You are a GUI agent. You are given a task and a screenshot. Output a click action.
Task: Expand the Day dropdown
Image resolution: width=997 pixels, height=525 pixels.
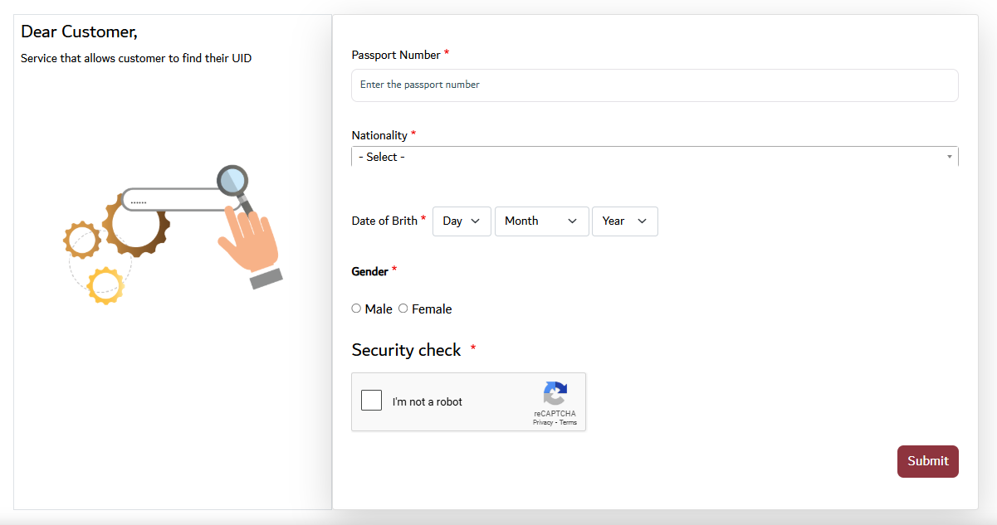coord(462,221)
